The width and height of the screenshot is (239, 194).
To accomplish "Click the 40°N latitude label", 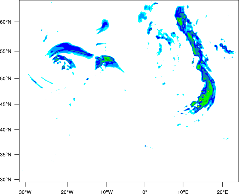I will [x=6, y=130].
